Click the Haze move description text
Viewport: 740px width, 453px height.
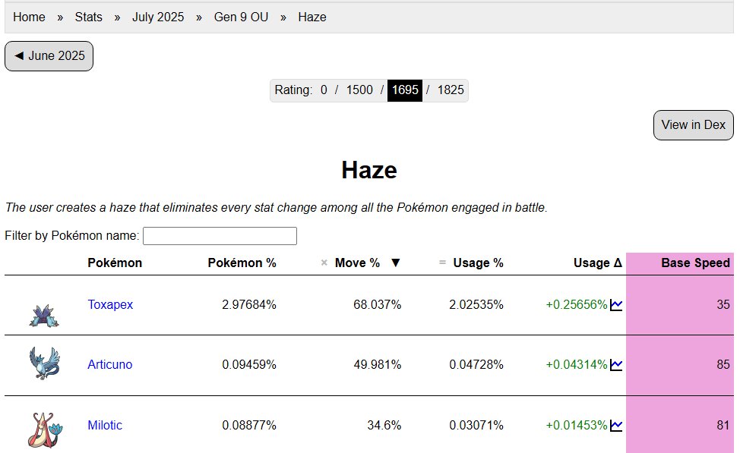[x=276, y=208]
